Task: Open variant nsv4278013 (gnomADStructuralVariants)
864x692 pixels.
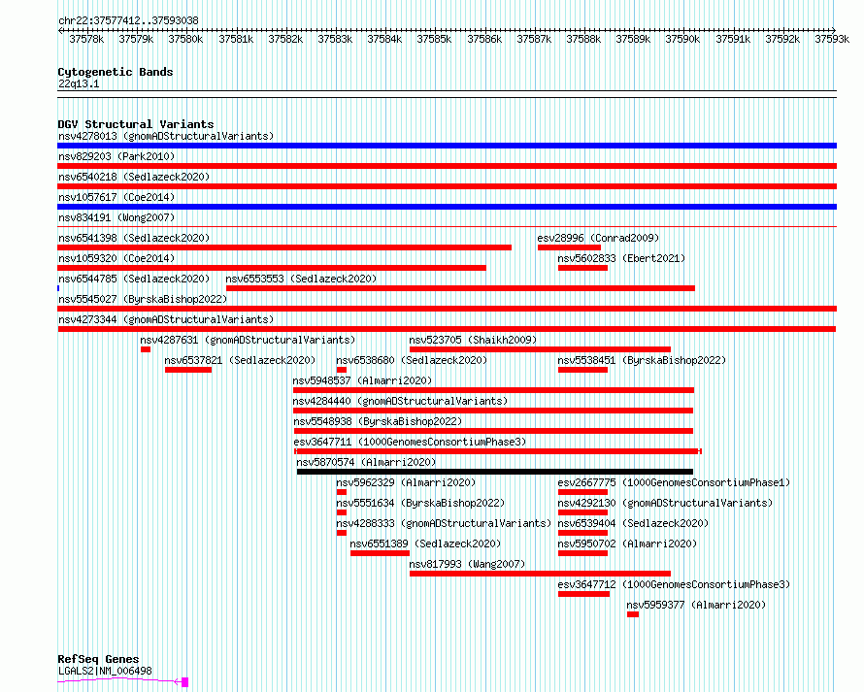Action: tap(166, 136)
